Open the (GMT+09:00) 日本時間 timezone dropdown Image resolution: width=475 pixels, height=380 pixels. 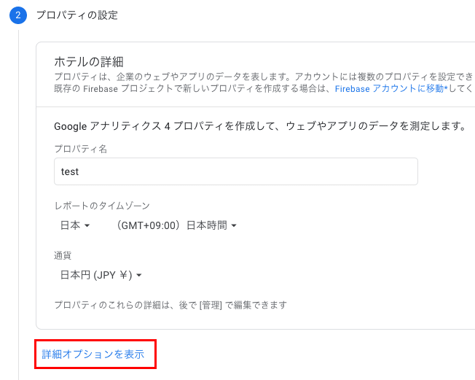click(176, 225)
